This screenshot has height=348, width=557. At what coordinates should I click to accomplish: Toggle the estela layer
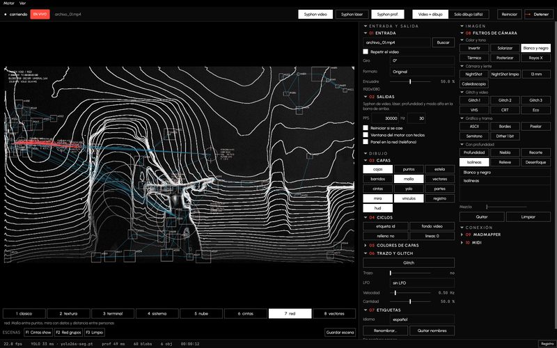point(439,169)
